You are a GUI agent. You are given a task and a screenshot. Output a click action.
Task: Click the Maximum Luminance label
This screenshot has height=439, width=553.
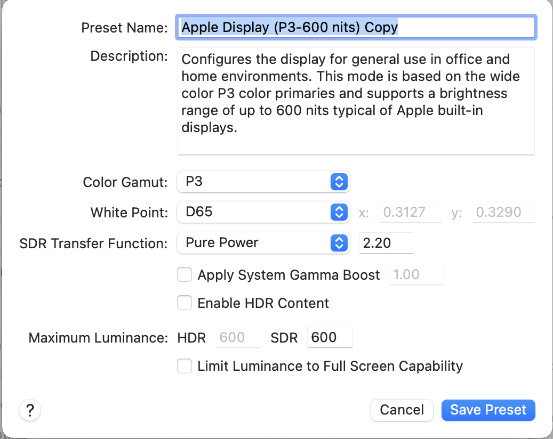pos(99,338)
